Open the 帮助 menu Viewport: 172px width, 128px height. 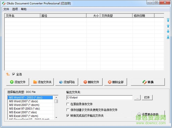(24, 9)
